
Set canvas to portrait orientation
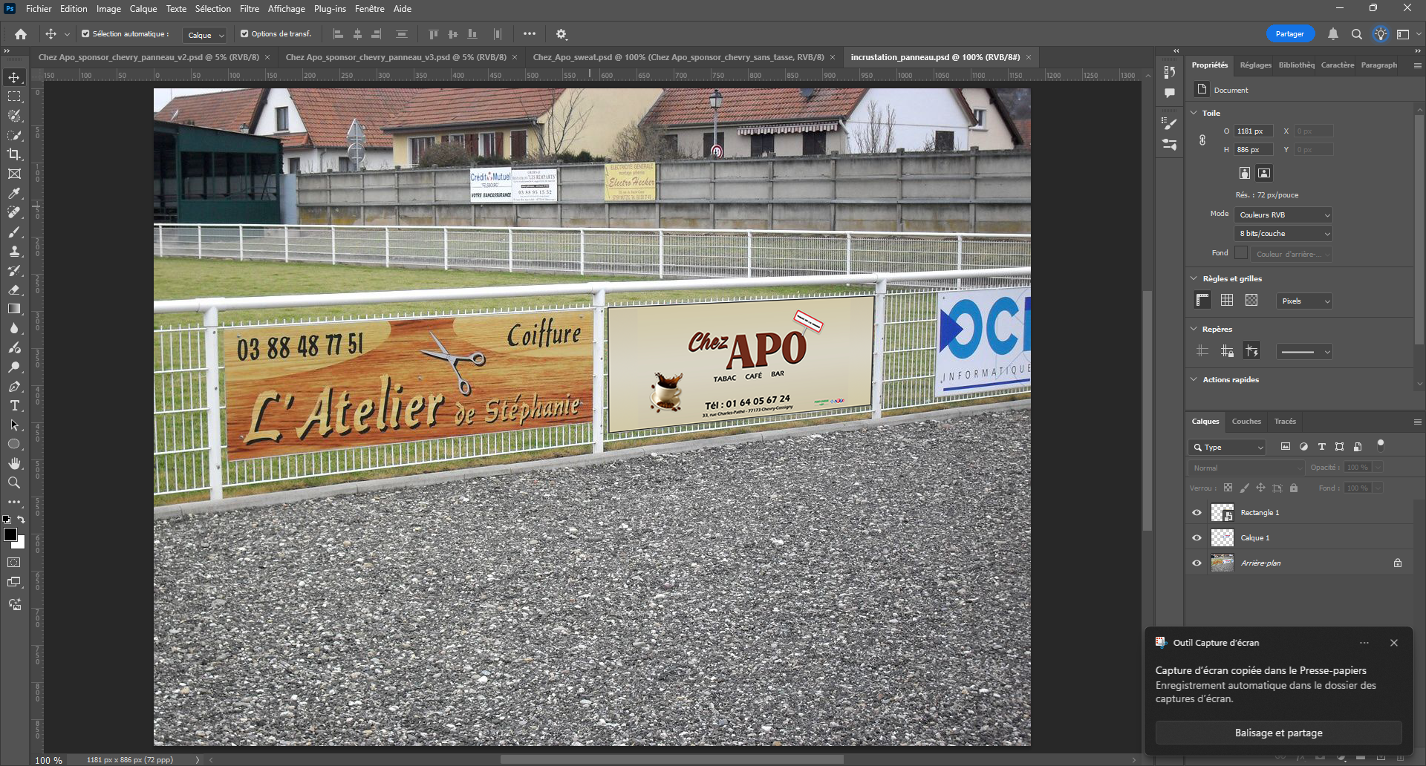click(1245, 173)
